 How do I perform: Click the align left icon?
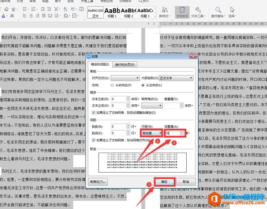[x=25, y=16]
